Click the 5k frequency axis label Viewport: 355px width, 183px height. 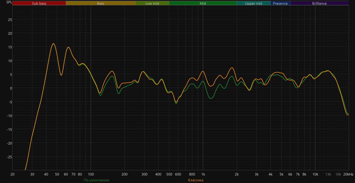(282, 174)
